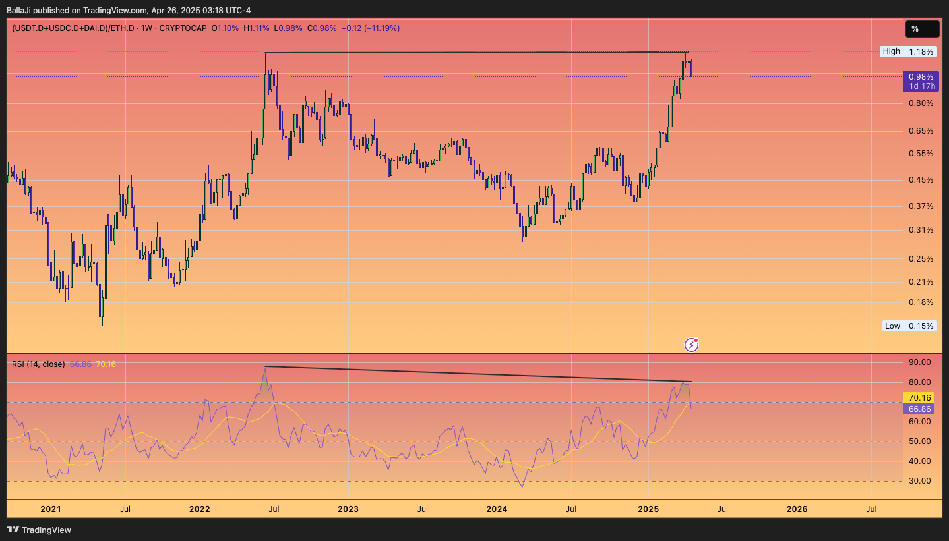Click the High 1.18% price label
This screenshot has width=949, height=541.
pyautogui.click(x=908, y=51)
